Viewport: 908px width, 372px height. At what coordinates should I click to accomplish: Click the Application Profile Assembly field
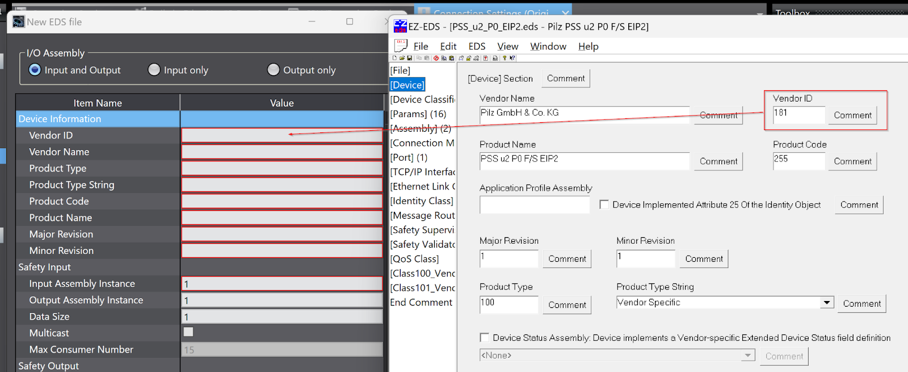535,204
